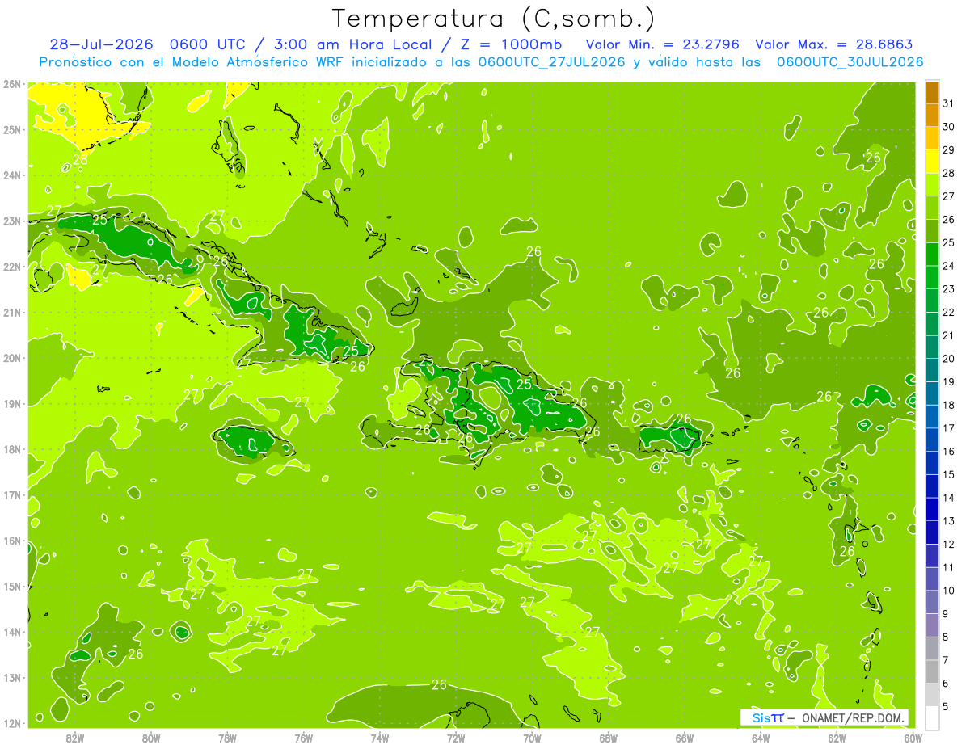The image size is (970, 749).
Task: Click the '22N' latitude axis label
Action: click(12, 267)
